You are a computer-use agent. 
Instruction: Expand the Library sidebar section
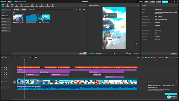6,28
